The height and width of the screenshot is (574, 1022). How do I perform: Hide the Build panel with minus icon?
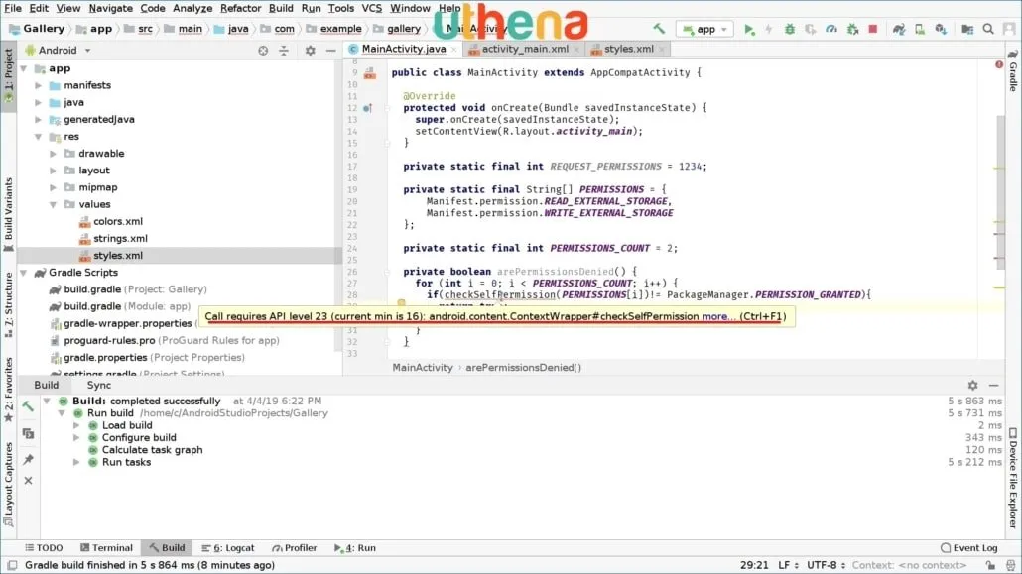click(993, 385)
